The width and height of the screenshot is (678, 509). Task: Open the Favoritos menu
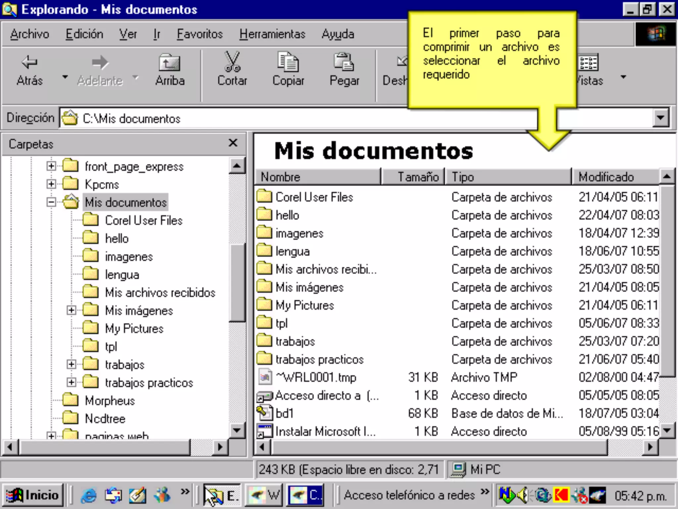[x=200, y=34]
